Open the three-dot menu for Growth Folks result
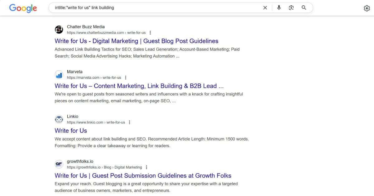374x196 pixels. tap(146, 167)
